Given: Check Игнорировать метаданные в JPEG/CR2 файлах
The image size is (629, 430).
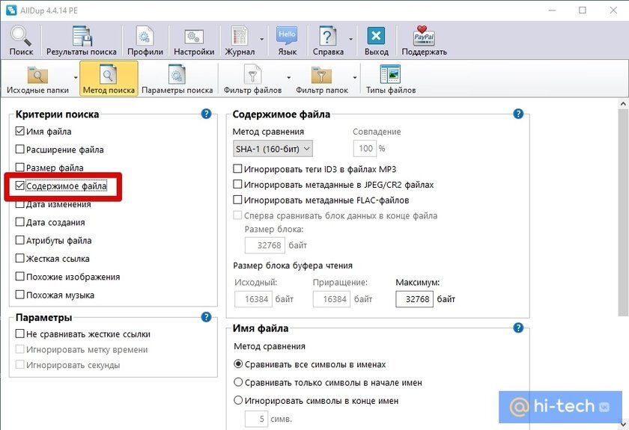Looking at the screenshot, I should point(237,185).
